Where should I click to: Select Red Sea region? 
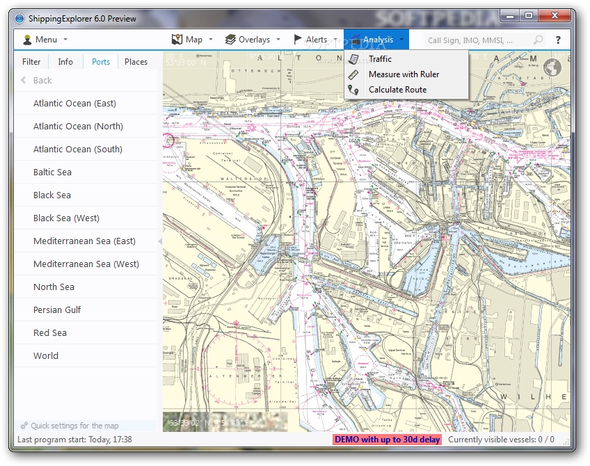[x=86, y=333]
